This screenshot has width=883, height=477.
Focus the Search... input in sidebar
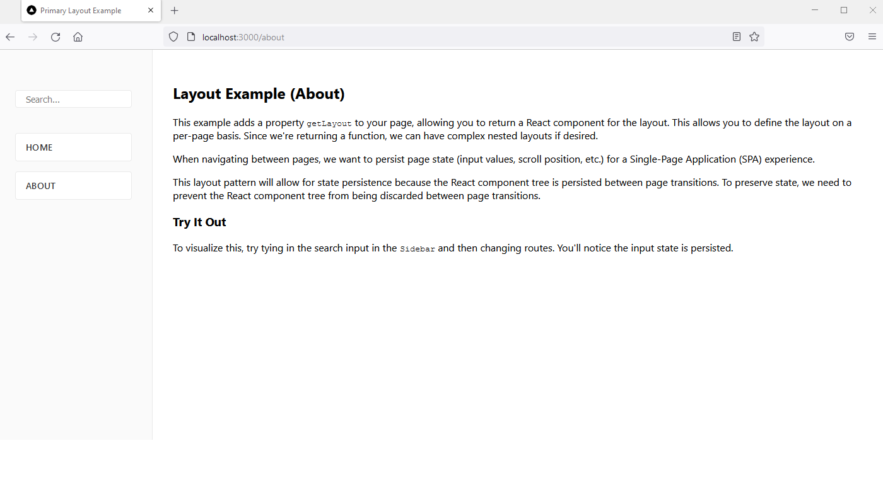pos(73,99)
